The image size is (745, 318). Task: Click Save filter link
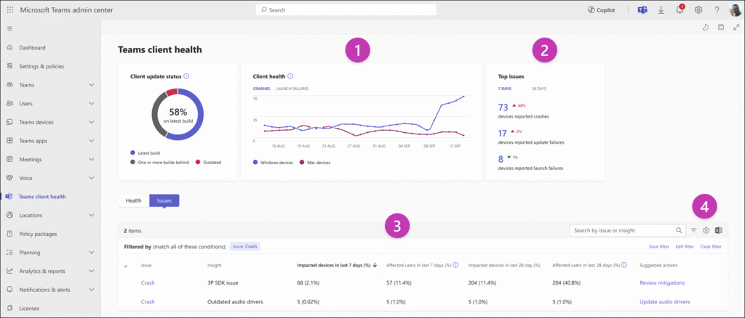tap(659, 246)
